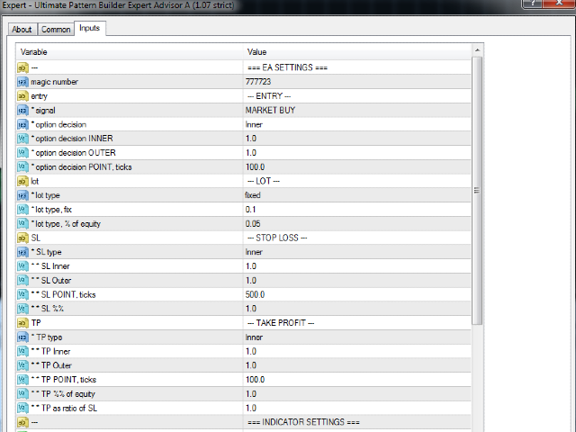Viewport: 576px width, 432px height.
Task: Click the signal variable icon
Action: pyautogui.click(x=22, y=110)
